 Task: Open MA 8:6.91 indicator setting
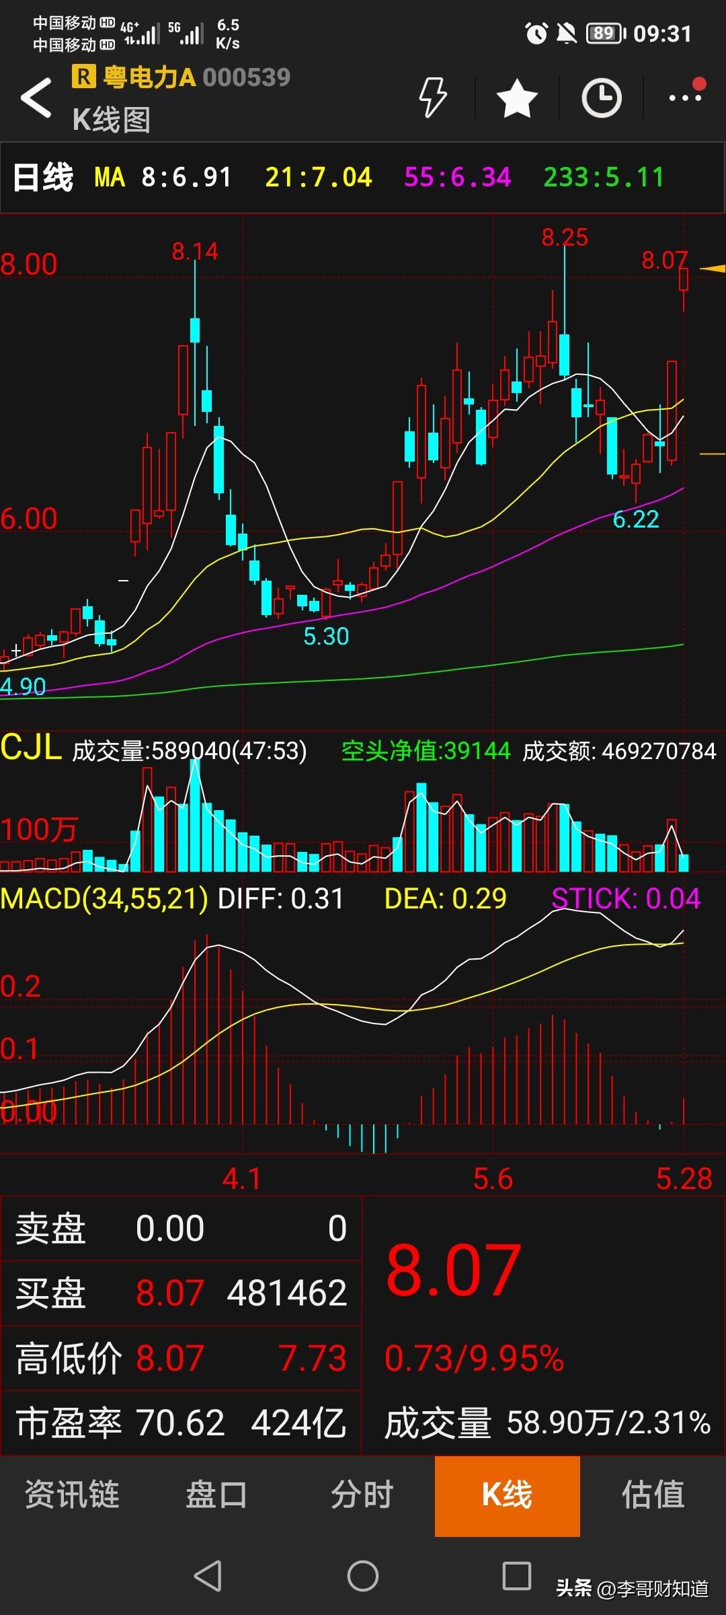163,178
